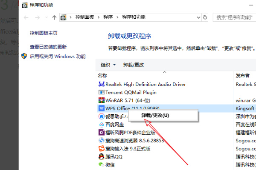Click the address bar control panel icon

pos(63,17)
